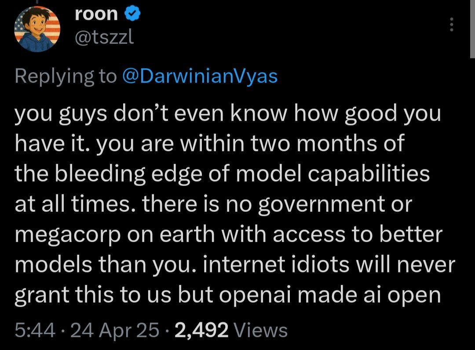Click the display name "roon"
Viewport: 475px width, 350px height.
pos(96,14)
